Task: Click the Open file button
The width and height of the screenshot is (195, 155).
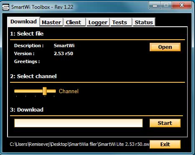Action: [165, 47]
